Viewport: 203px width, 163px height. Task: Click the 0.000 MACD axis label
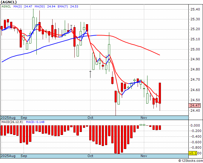click(x=196, y=125)
